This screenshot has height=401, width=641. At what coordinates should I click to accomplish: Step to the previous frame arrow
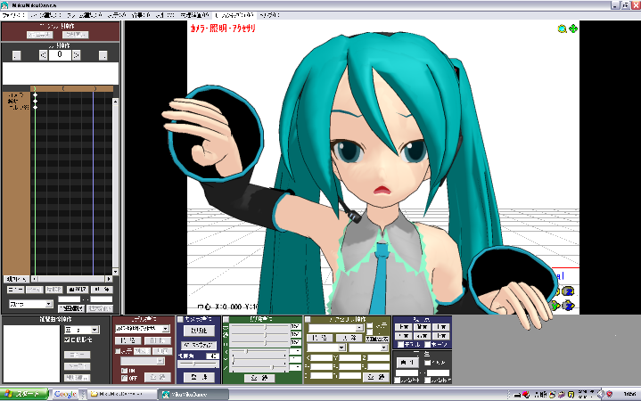point(44,55)
